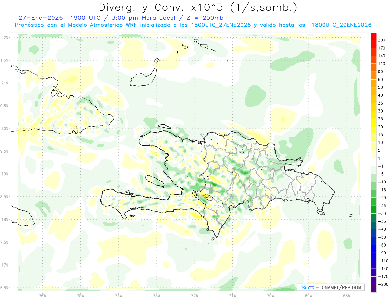Click the axis label "0.5N"

[5, 106]
